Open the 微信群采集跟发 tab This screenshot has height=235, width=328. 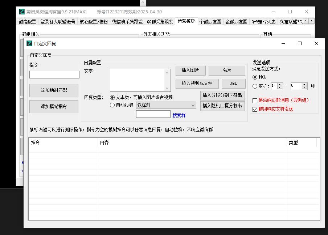pos(127,22)
